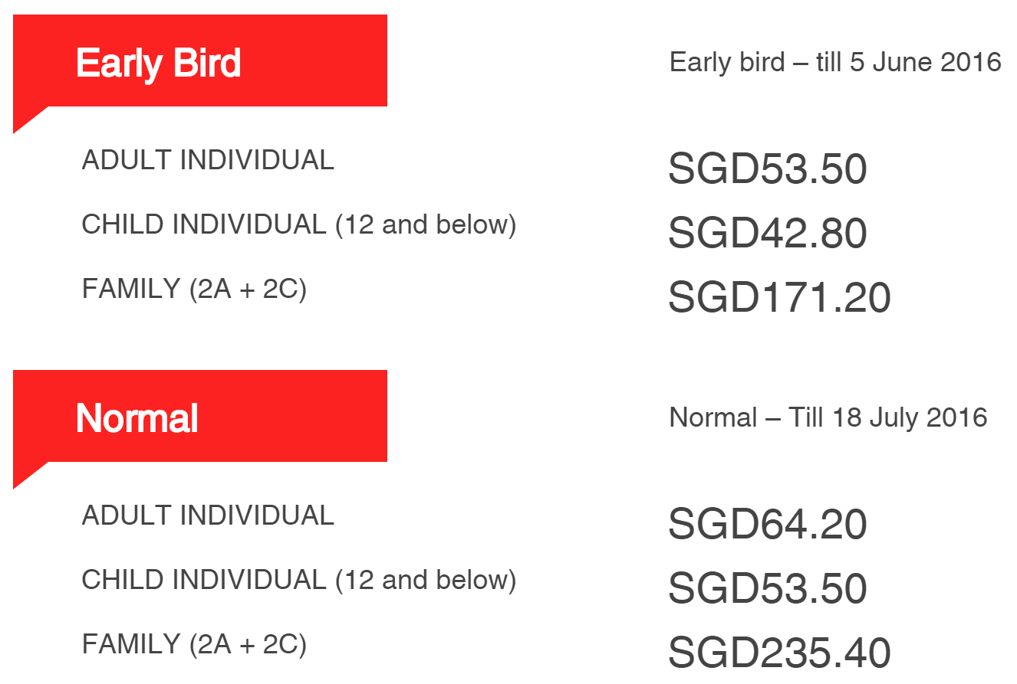Click the red Early Bird banner
Image resolution: width=1017 pixels, height=684 pixels.
199,61
